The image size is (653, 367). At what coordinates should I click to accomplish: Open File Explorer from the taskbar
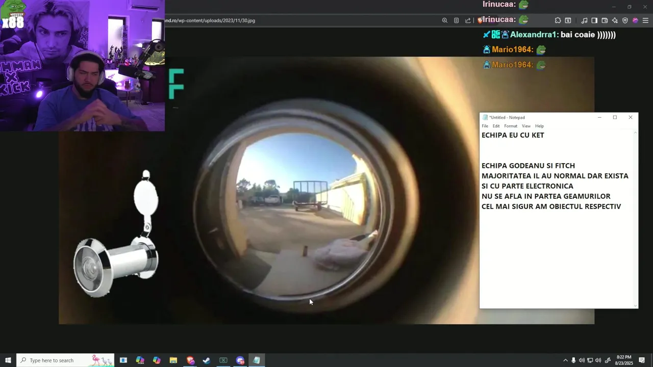pos(173,360)
